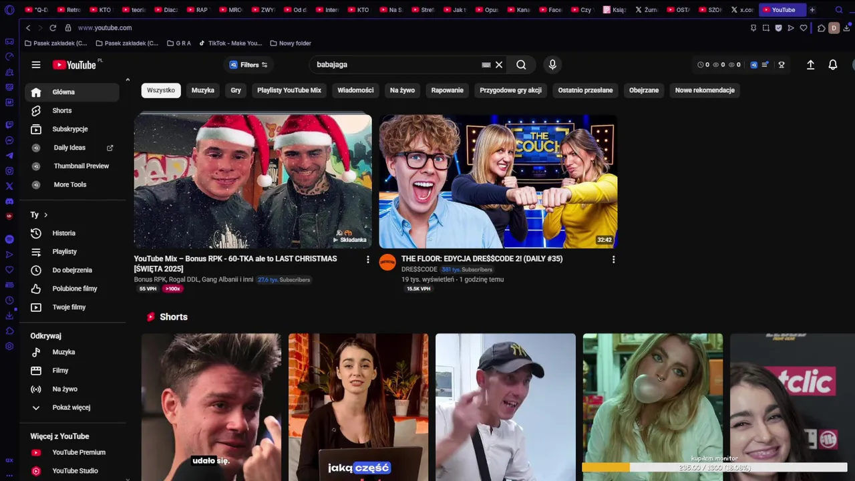Open 'Do obejrzenia' in sidebar
Screen dimensions: 855x481
coord(72,271)
